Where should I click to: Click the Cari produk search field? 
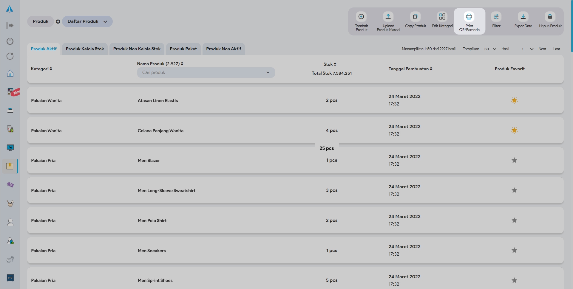(x=203, y=72)
